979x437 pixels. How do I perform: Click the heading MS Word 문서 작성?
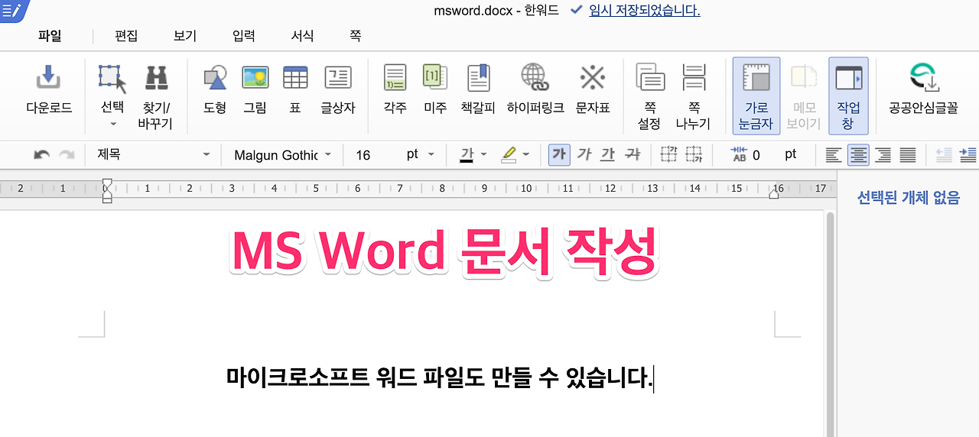pos(443,251)
